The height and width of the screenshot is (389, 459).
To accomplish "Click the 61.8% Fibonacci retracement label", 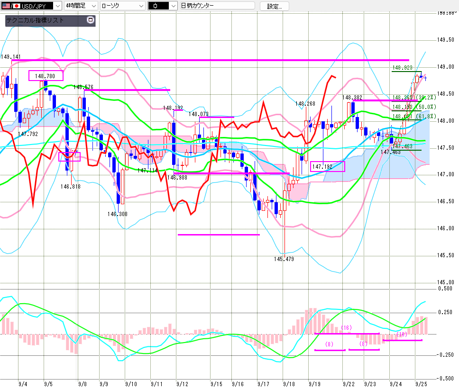I will (x=423, y=116).
